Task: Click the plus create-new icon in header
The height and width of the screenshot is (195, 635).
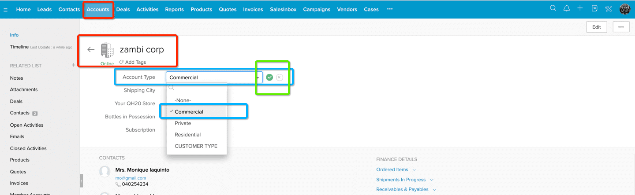Action: click(x=580, y=8)
